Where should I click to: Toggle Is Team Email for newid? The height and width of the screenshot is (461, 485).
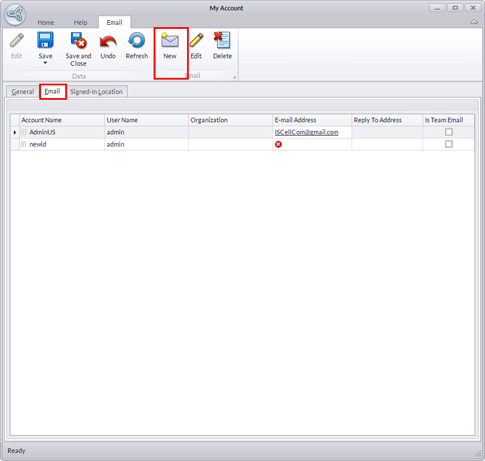(449, 144)
